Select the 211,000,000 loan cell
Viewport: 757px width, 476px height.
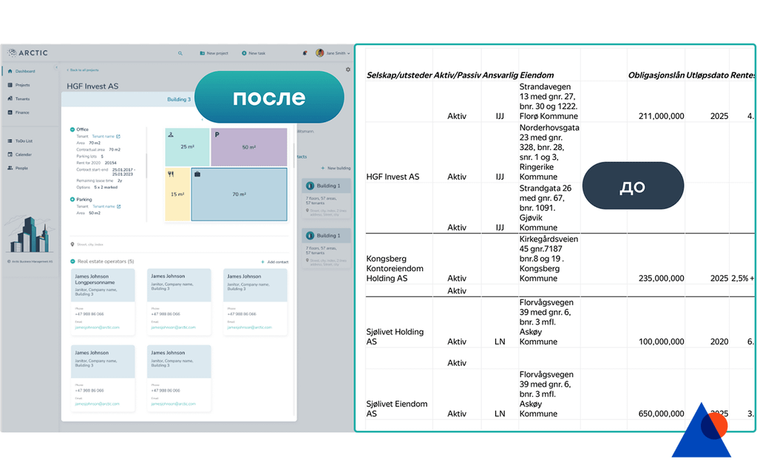point(656,102)
